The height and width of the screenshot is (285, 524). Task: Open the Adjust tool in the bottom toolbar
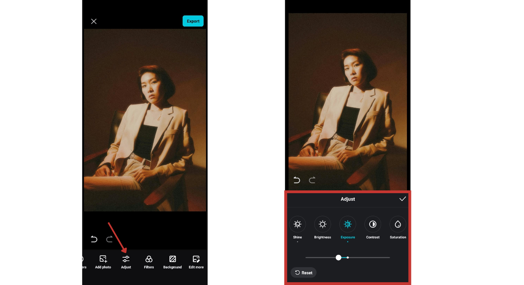126,262
